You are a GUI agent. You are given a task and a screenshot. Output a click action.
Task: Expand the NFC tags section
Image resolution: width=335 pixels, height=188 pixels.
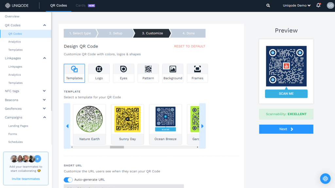(x=25, y=91)
